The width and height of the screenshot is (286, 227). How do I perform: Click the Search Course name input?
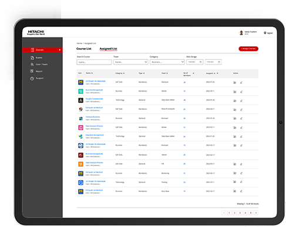pos(94,62)
